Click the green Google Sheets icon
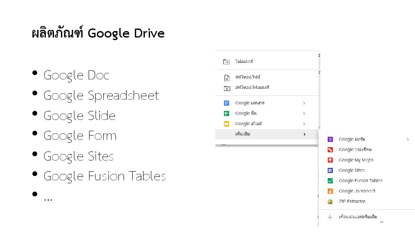 coord(226,113)
